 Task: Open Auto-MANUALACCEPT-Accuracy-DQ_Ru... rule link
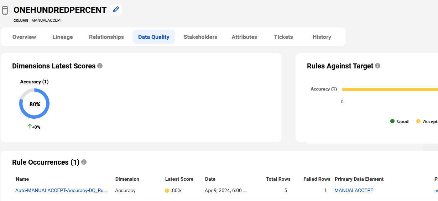pyautogui.click(x=61, y=191)
